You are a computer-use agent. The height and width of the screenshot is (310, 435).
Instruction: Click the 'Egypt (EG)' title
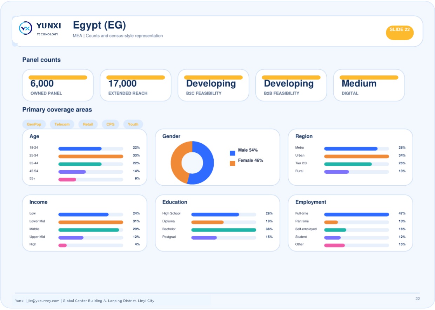[99, 25]
